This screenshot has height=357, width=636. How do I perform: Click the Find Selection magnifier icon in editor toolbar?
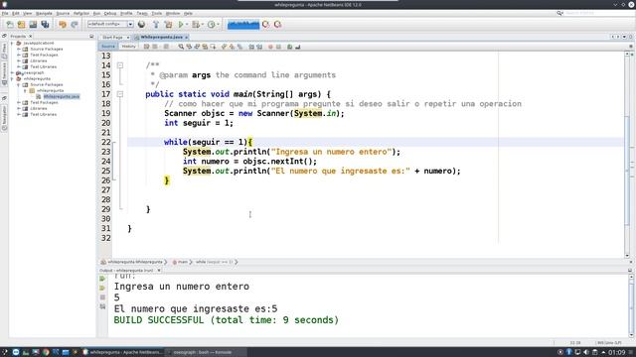tap(181, 47)
